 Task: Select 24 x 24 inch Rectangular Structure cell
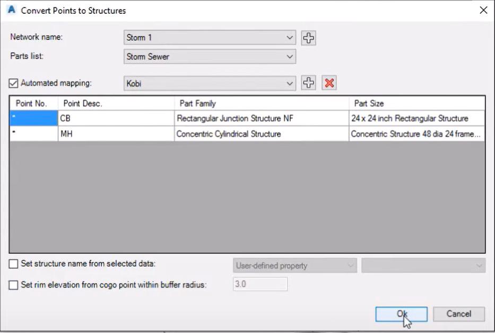pyautogui.click(x=417, y=118)
